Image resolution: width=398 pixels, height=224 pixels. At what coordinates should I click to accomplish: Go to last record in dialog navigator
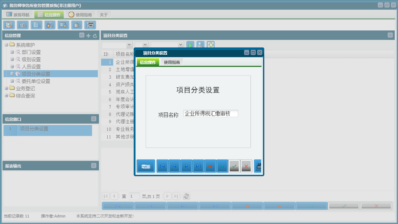click(198, 166)
